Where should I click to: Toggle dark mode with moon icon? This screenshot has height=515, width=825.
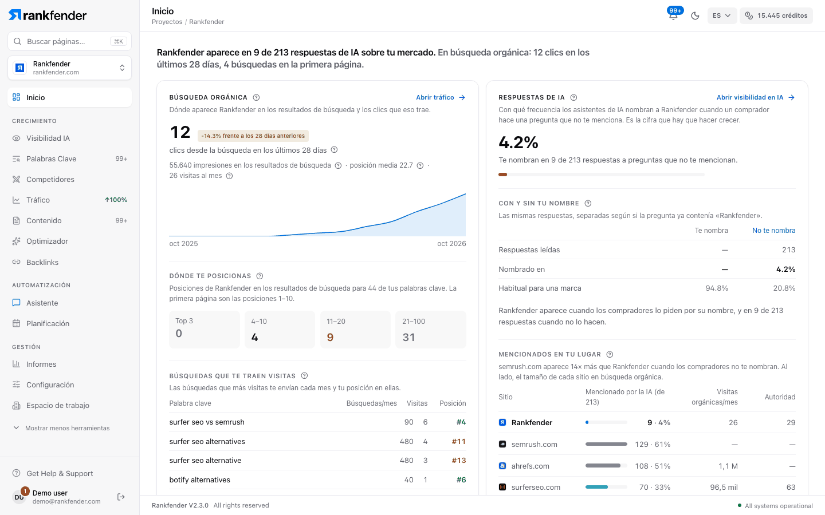(x=695, y=15)
